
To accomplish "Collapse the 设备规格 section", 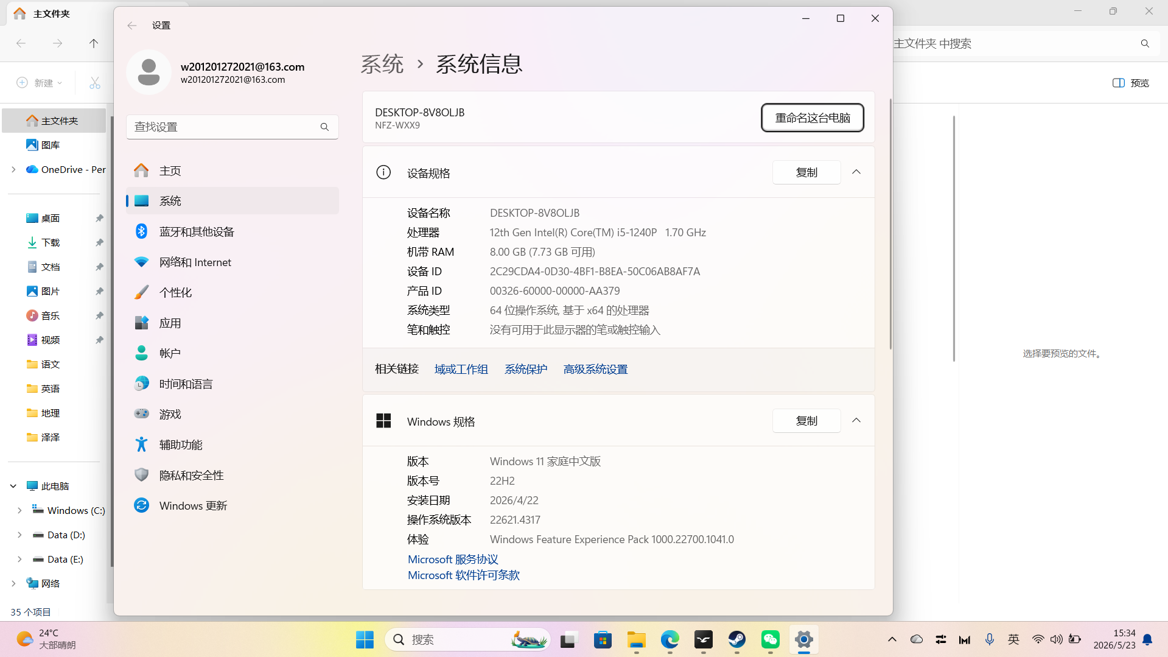I will point(856,172).
